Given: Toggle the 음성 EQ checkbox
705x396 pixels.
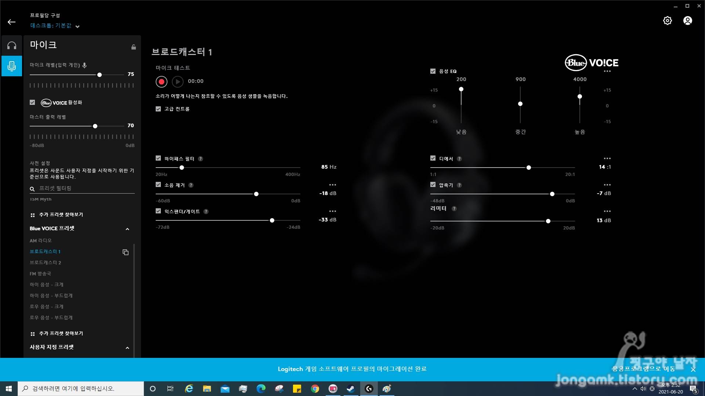Looking at the screenshot, I should (x=433, y=71).
